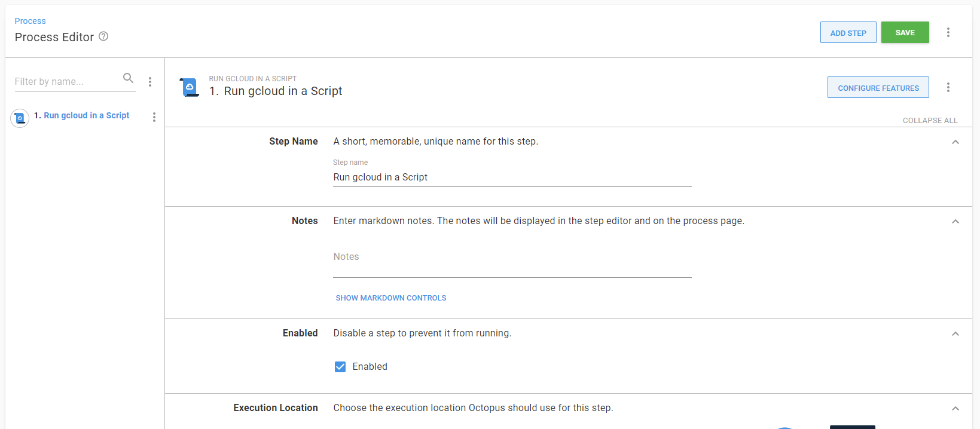Open the process overflow menu beside Save

pos(948,32)
